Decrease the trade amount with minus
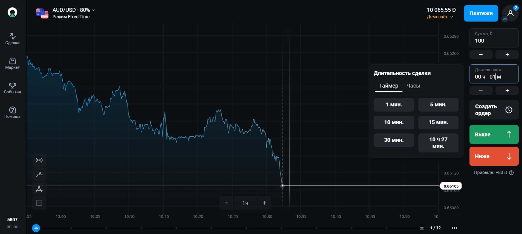The height and width of the screenshot is (234, 522). 481,55
